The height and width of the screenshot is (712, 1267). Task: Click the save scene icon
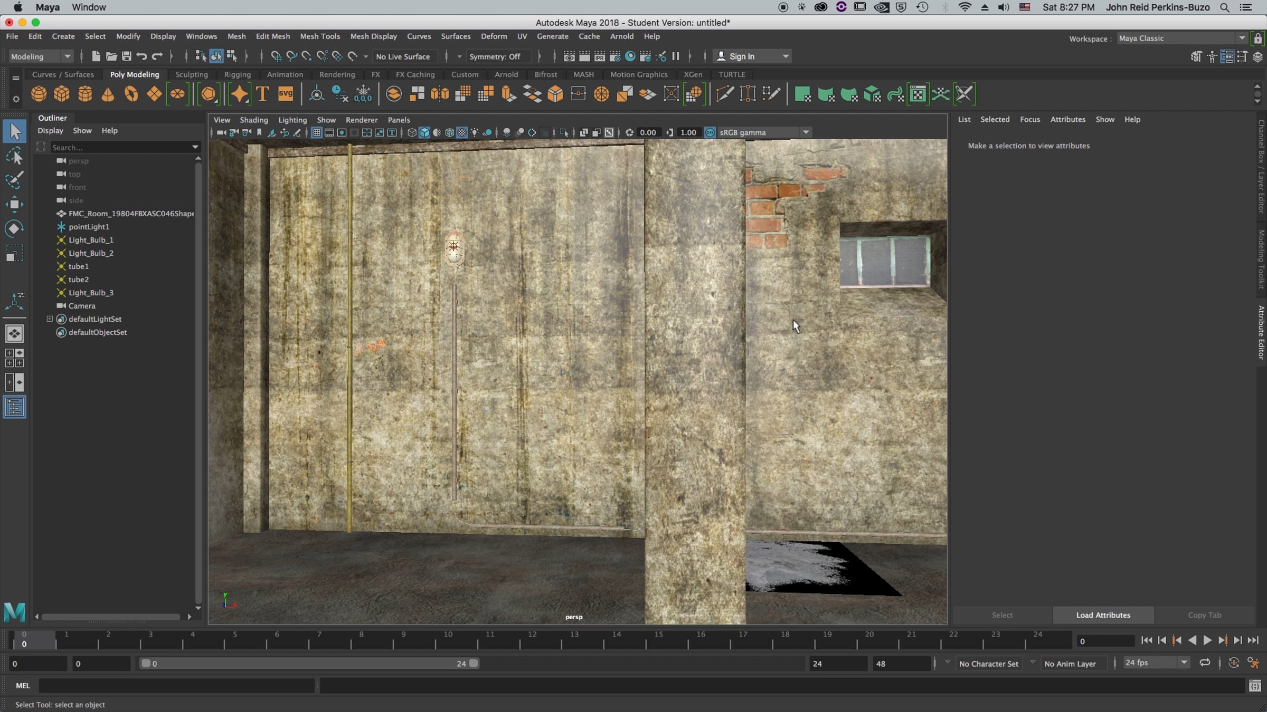(x=127, y=56)
